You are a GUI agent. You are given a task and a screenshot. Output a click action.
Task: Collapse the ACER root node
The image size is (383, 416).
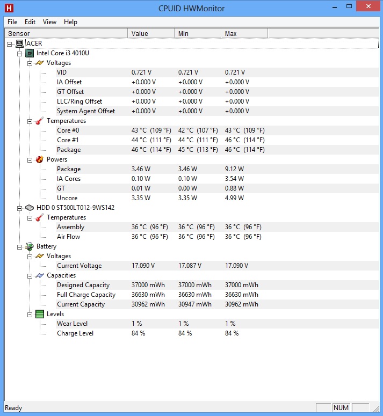coord(10,44)
